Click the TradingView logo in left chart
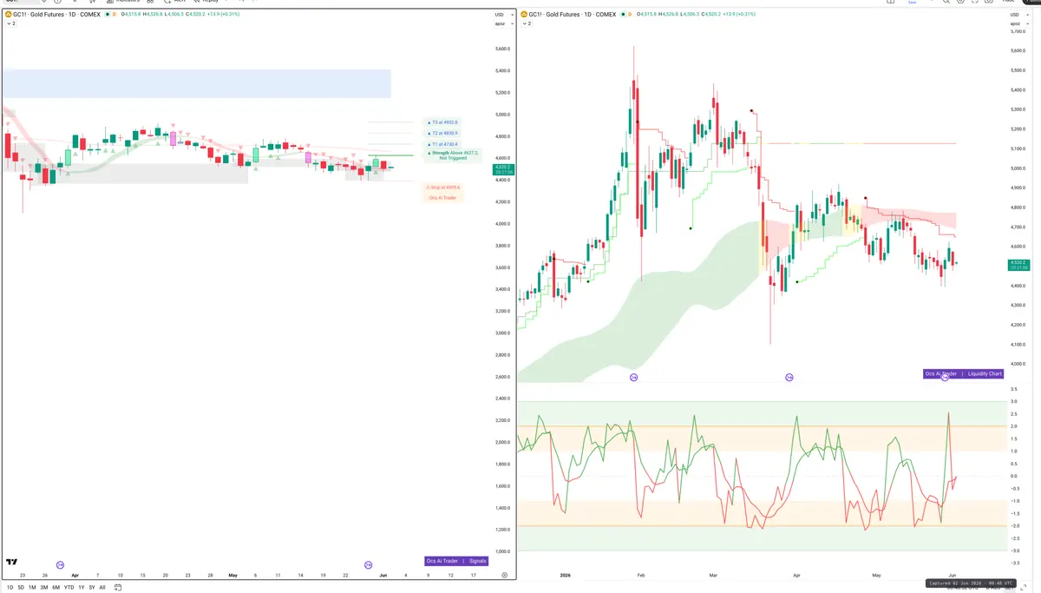This screenshot has width=1041, height=593. click(x=12, y=563)
